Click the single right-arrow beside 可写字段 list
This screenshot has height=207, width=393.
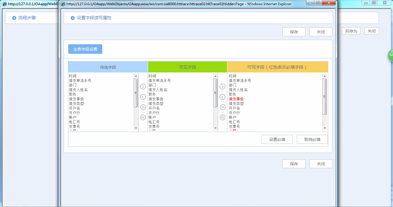pyautogui.click(x=222, y=86)
